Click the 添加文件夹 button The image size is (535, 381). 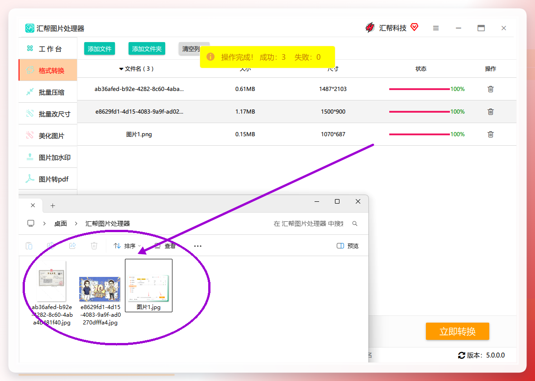147,49
